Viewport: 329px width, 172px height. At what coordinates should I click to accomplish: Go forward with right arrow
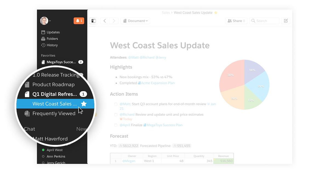(114, 21)
